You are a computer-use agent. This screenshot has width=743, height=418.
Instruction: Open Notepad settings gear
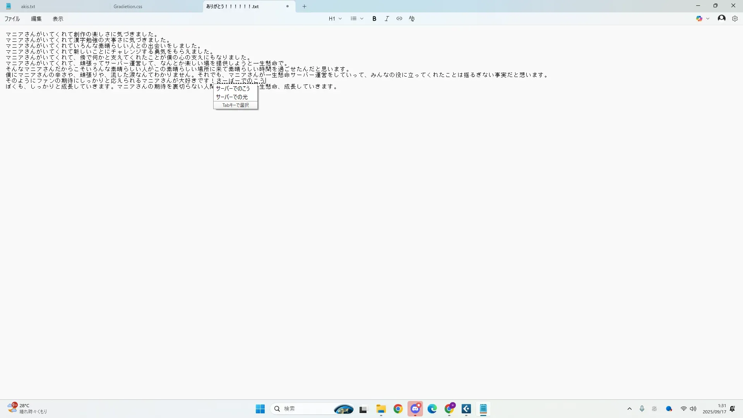735,19
